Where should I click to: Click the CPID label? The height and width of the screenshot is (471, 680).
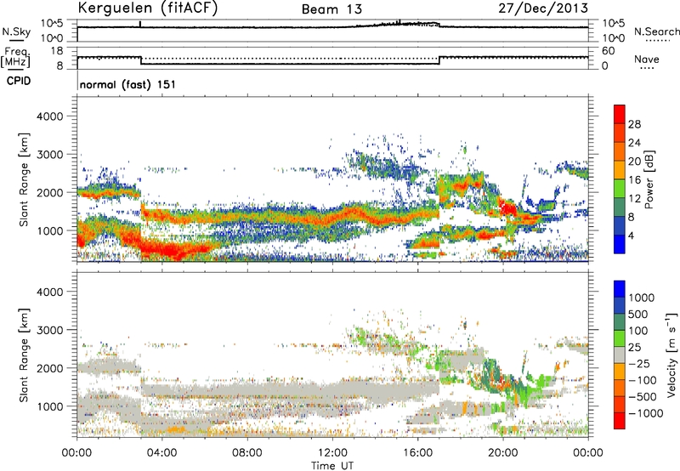19,81
